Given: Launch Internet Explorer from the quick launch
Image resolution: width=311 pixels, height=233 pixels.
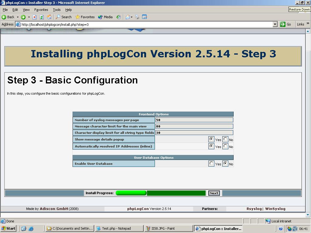Looking at the screenshot, I should pos(31,229).
